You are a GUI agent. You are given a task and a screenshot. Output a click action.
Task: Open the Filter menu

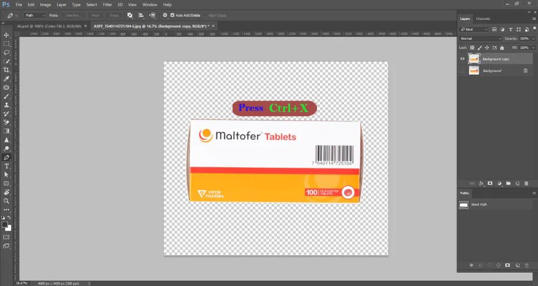point(108,4)
